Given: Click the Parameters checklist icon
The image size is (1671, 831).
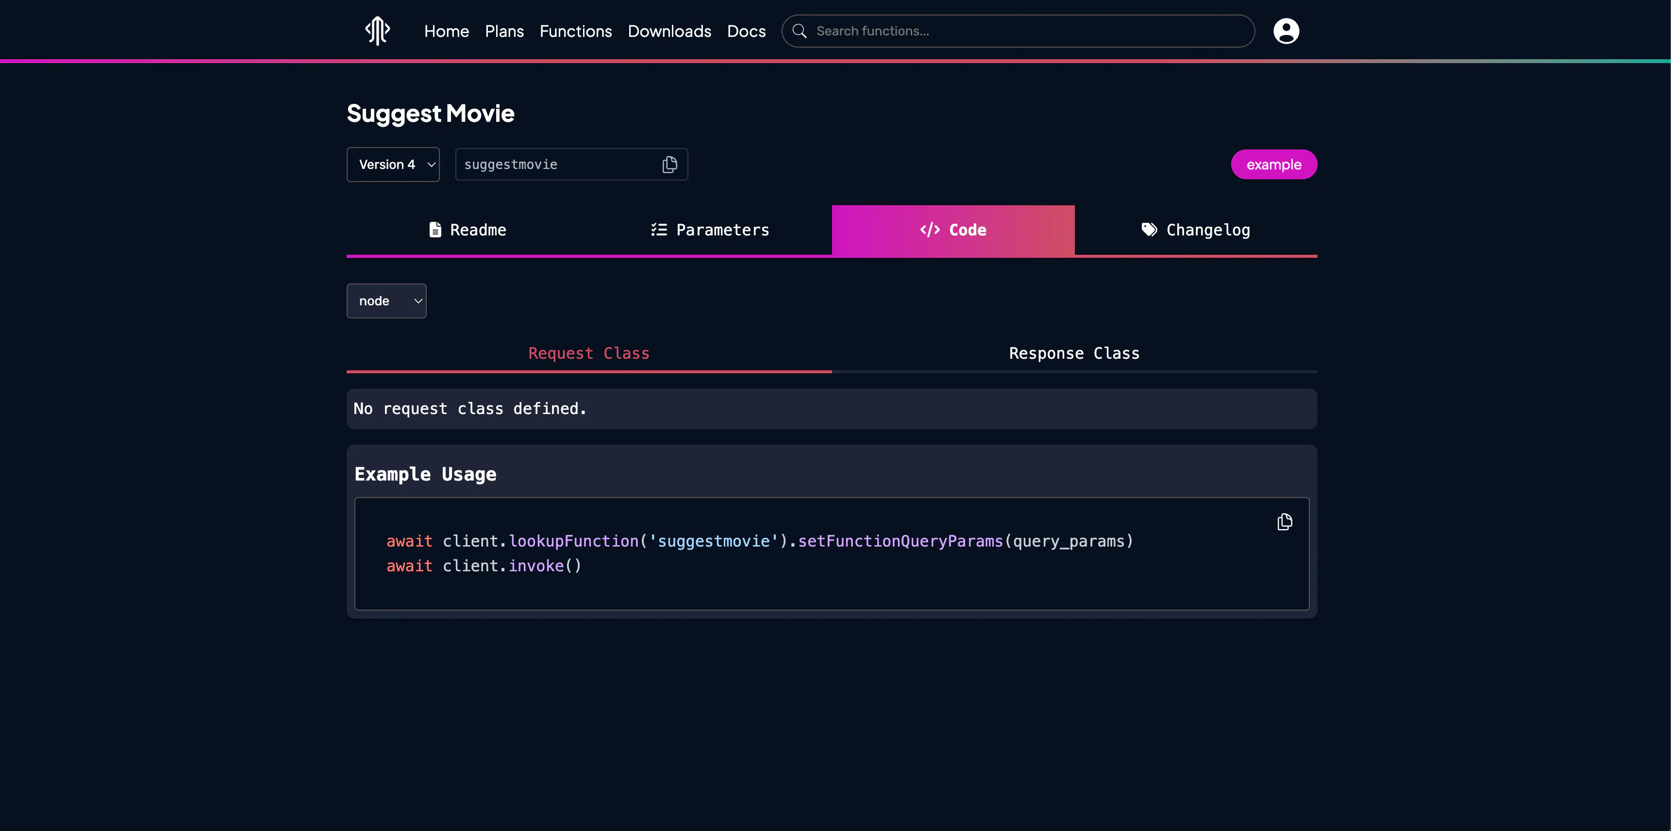Looking at the screenshot, I should coord(659,230).
